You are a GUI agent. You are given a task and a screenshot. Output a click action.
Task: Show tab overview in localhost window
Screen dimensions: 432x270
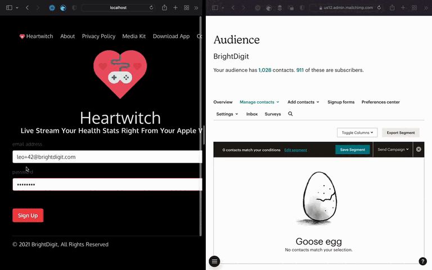click(187, 8)
